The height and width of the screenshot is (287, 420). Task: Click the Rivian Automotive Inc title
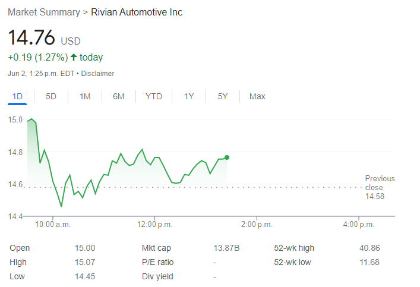tap(137, 12)
